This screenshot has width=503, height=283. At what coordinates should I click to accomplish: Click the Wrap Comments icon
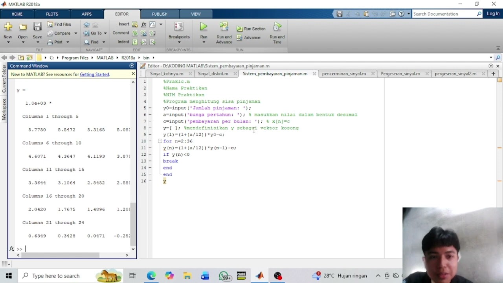[x=152, y=33]
